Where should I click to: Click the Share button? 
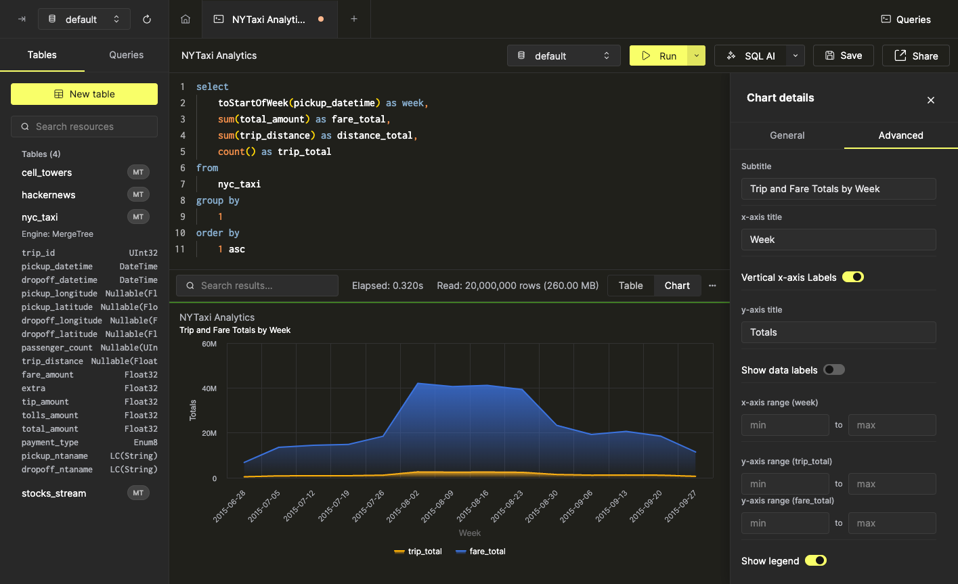click(916, 56)
